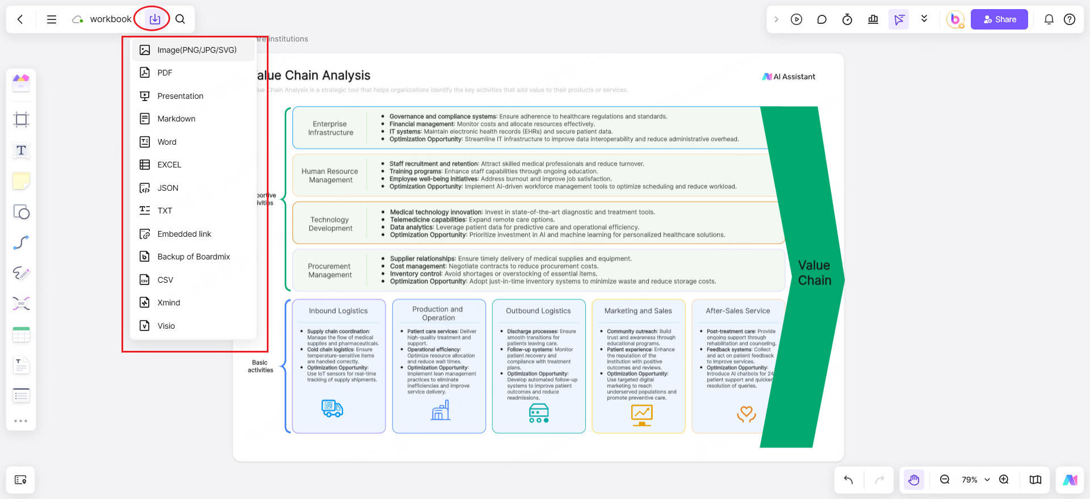Image resolution: width=1090 pixels, height=499 pixels.
Task: Expand more tools double-chevron
Action: coord(924,19)
